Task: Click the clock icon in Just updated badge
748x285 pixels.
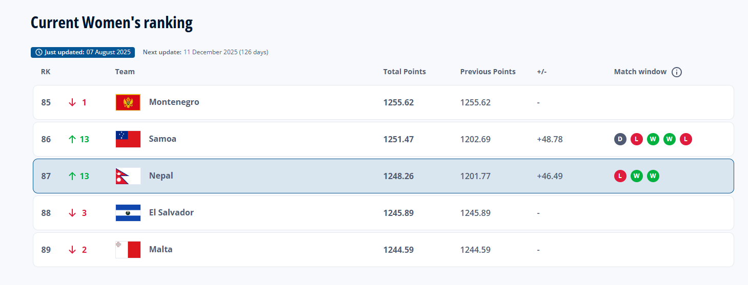Action: (x=38, y=52)
